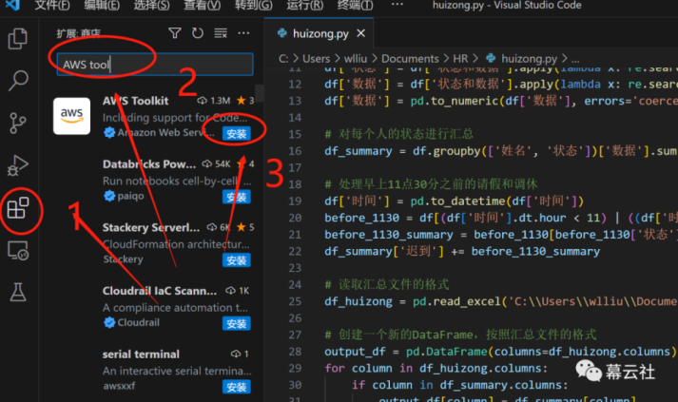Viewport: 678px width, 402px height.
Task: Install the Cloudrail IaC Scanning extension
Action: click(237, 324)
